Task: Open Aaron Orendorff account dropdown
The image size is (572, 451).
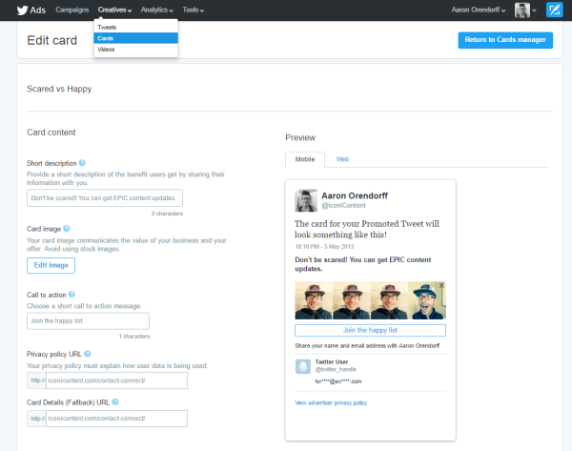Action: click(x=479, y=10)
